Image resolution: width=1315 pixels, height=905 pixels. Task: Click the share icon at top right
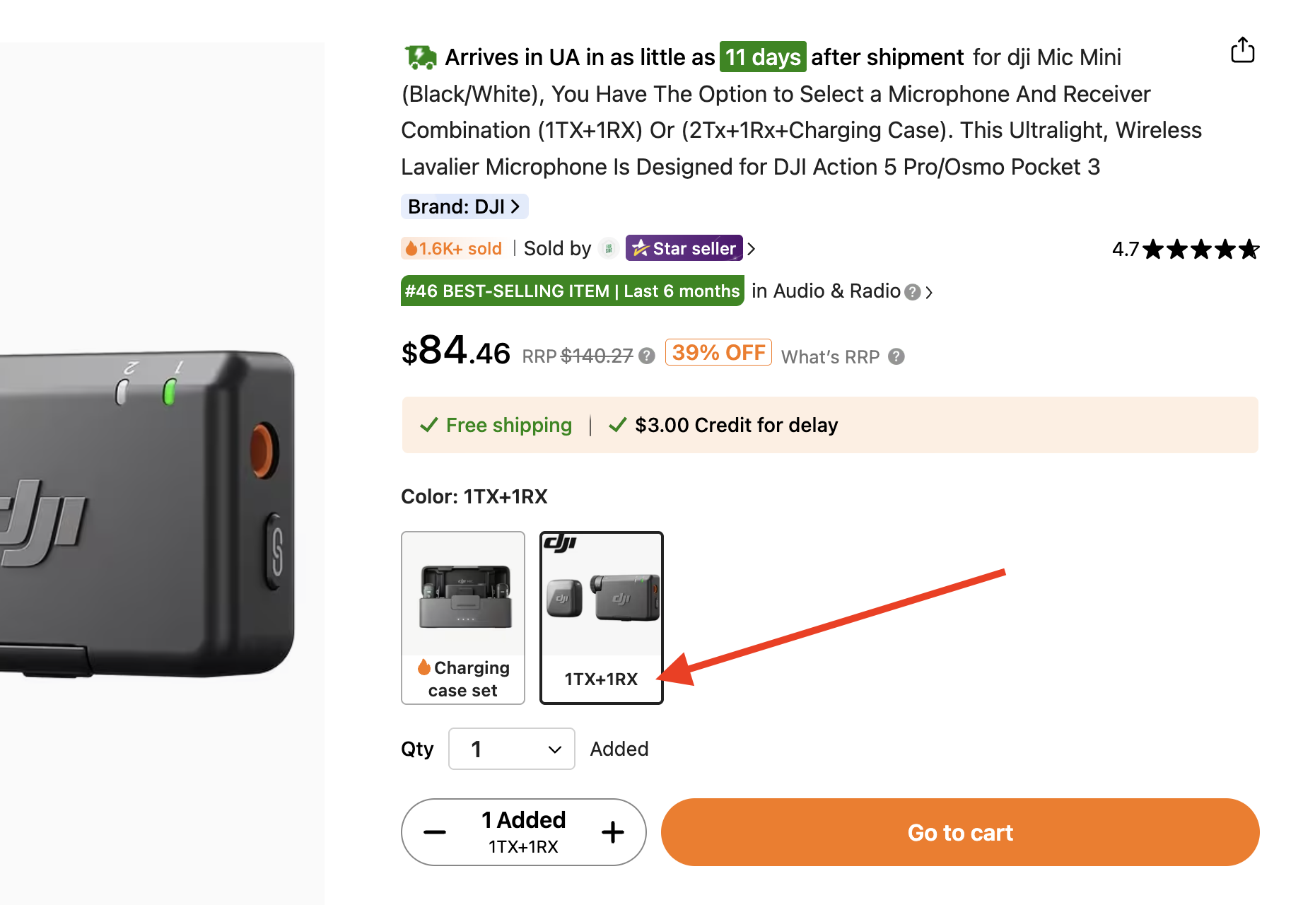[1242, 50]
